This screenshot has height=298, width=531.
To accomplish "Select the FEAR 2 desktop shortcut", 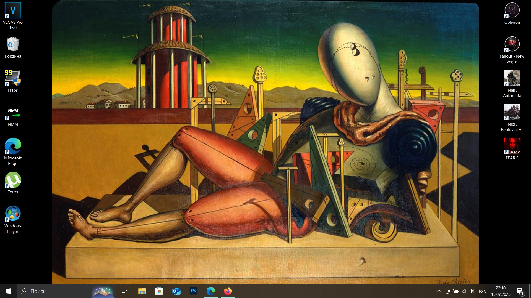I will pyautogui.click(x=512, y=149).
